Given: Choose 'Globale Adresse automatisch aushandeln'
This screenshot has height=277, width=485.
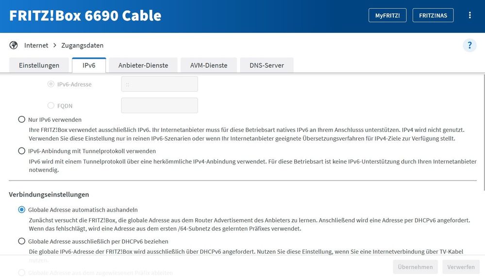Looking at the screenshot, I should (21, 210).
